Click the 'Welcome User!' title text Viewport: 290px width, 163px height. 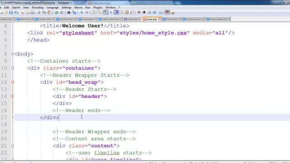(x=82, y=26)
